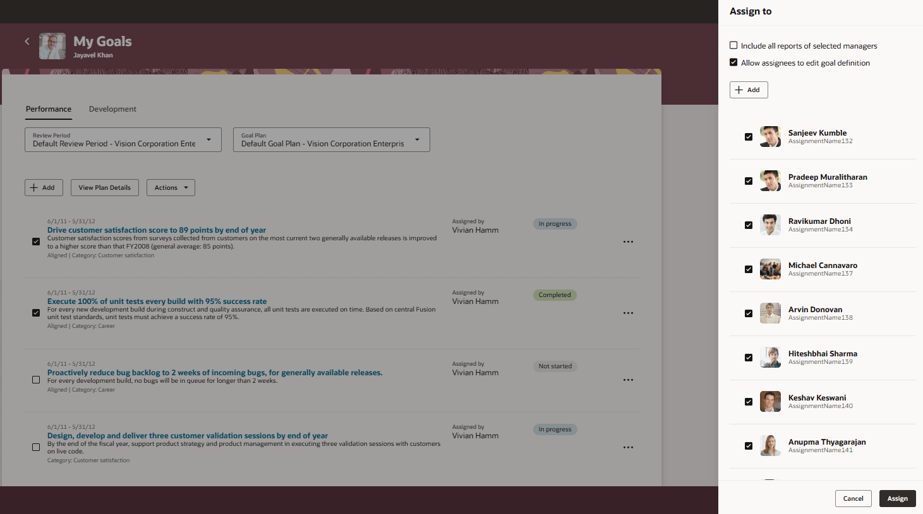Viewport: 923px width, 514px height.
Task: Open the Goal Plan dropdown
Action: 332,140
